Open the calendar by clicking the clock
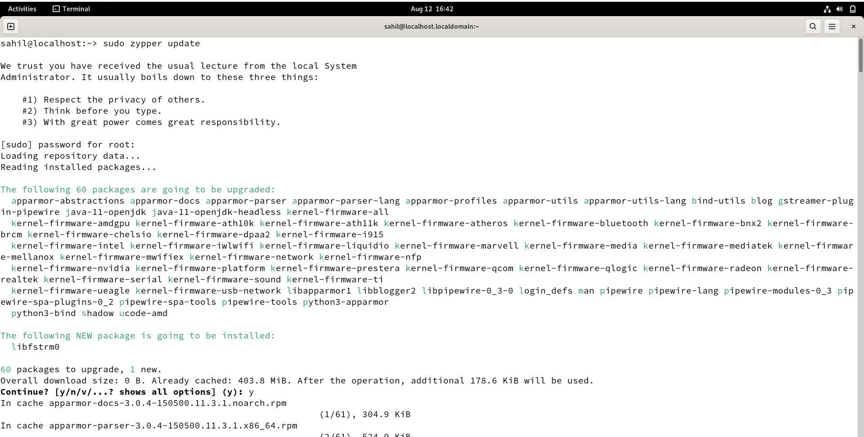This screenshot has width=864, height=437. (431, 9)
